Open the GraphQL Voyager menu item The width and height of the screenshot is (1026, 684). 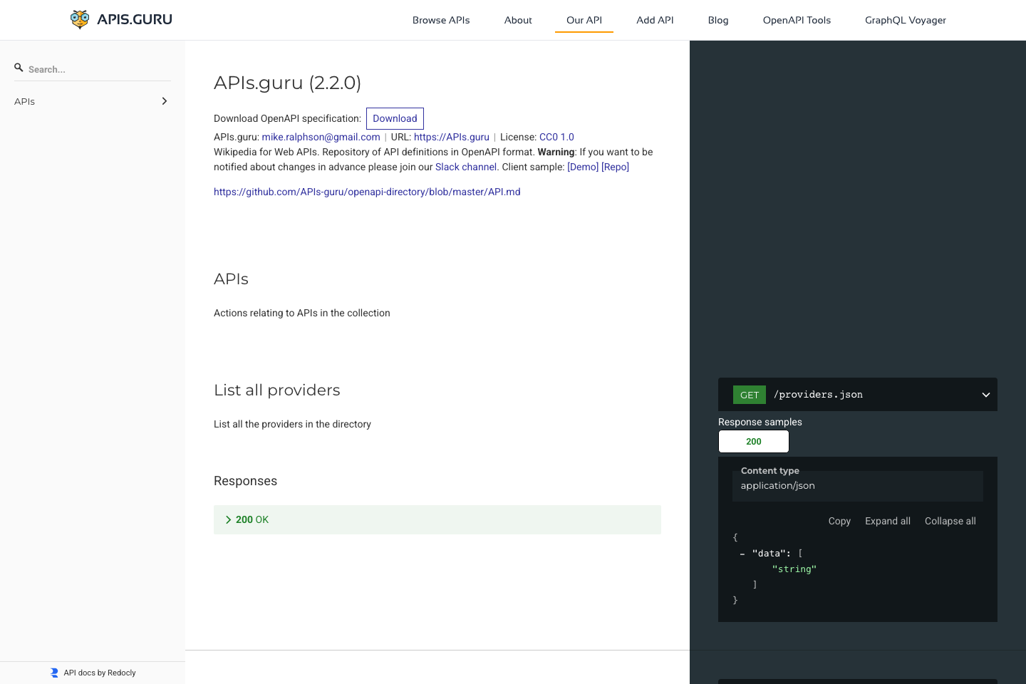905,20
